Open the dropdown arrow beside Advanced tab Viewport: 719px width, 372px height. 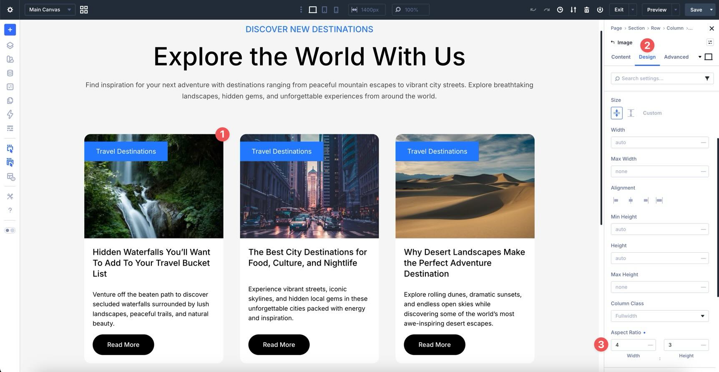click(700, 57)
